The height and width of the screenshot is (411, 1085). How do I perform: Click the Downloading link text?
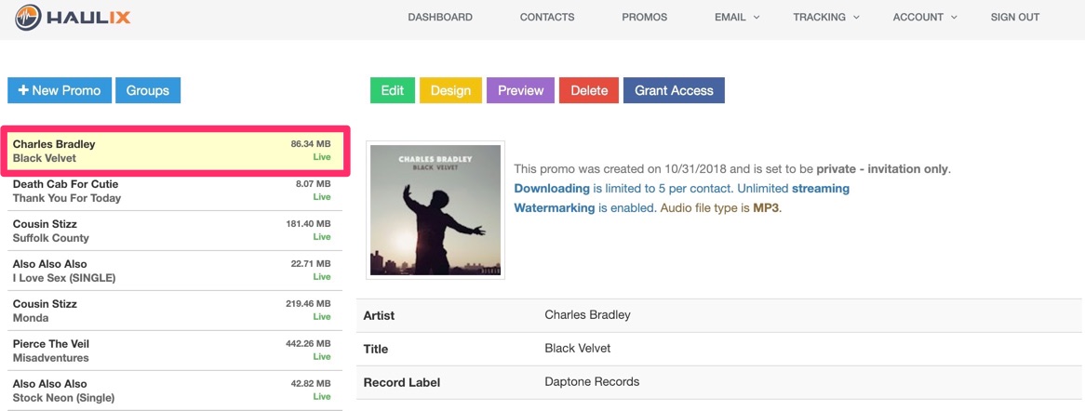click(x=552, y=188)
